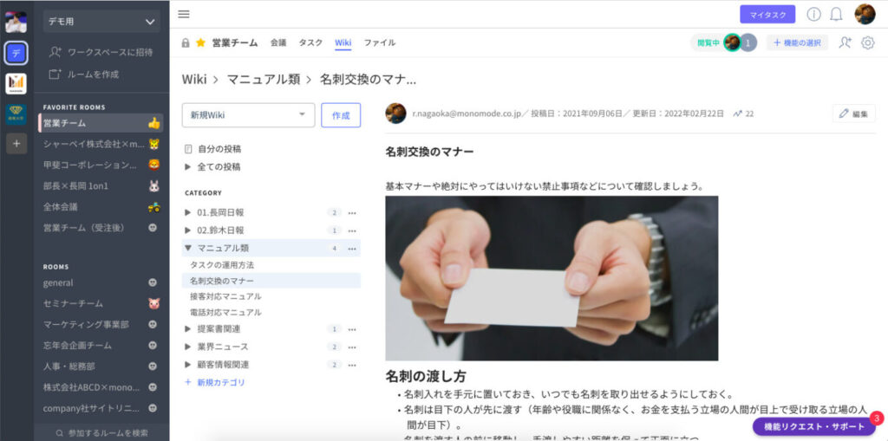Open 接客対応マニュアル wiki page
This screenshot has height=441, width=888.
click(225, 296)
